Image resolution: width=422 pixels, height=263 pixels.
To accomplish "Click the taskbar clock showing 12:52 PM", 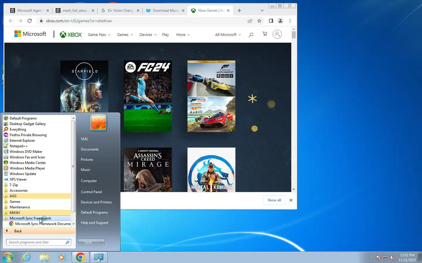I will [x=407, y=257].
